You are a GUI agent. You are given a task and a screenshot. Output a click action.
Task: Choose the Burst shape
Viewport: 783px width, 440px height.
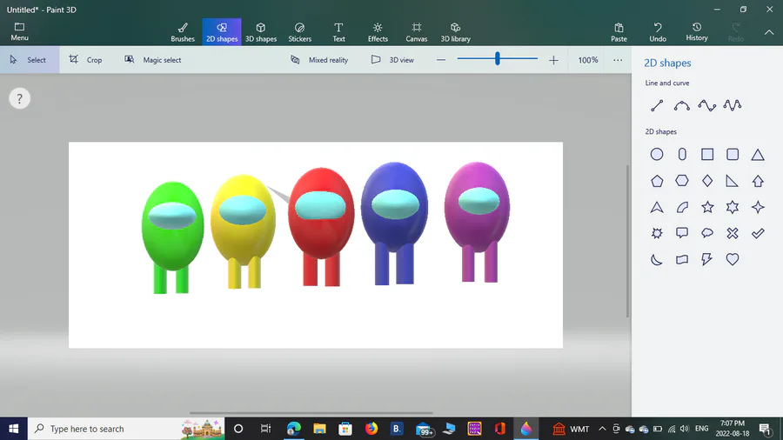click(657, 233)
